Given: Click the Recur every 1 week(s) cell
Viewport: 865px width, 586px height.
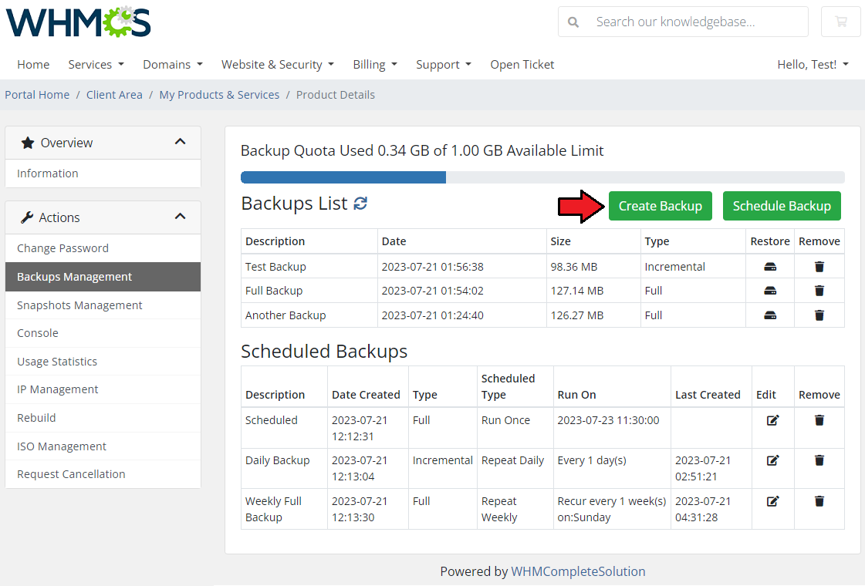Looking at the screenshot, I should (x=612, y=509).
